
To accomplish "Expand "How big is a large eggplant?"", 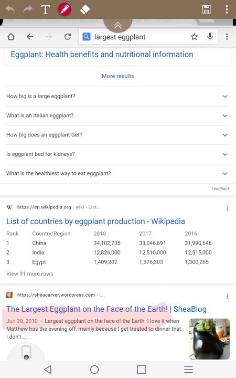I will [x=118, y=96].
